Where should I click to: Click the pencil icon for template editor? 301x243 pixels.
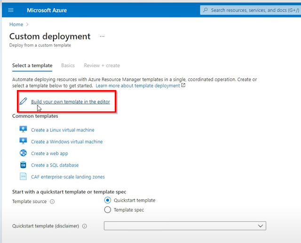click(23, 101)
